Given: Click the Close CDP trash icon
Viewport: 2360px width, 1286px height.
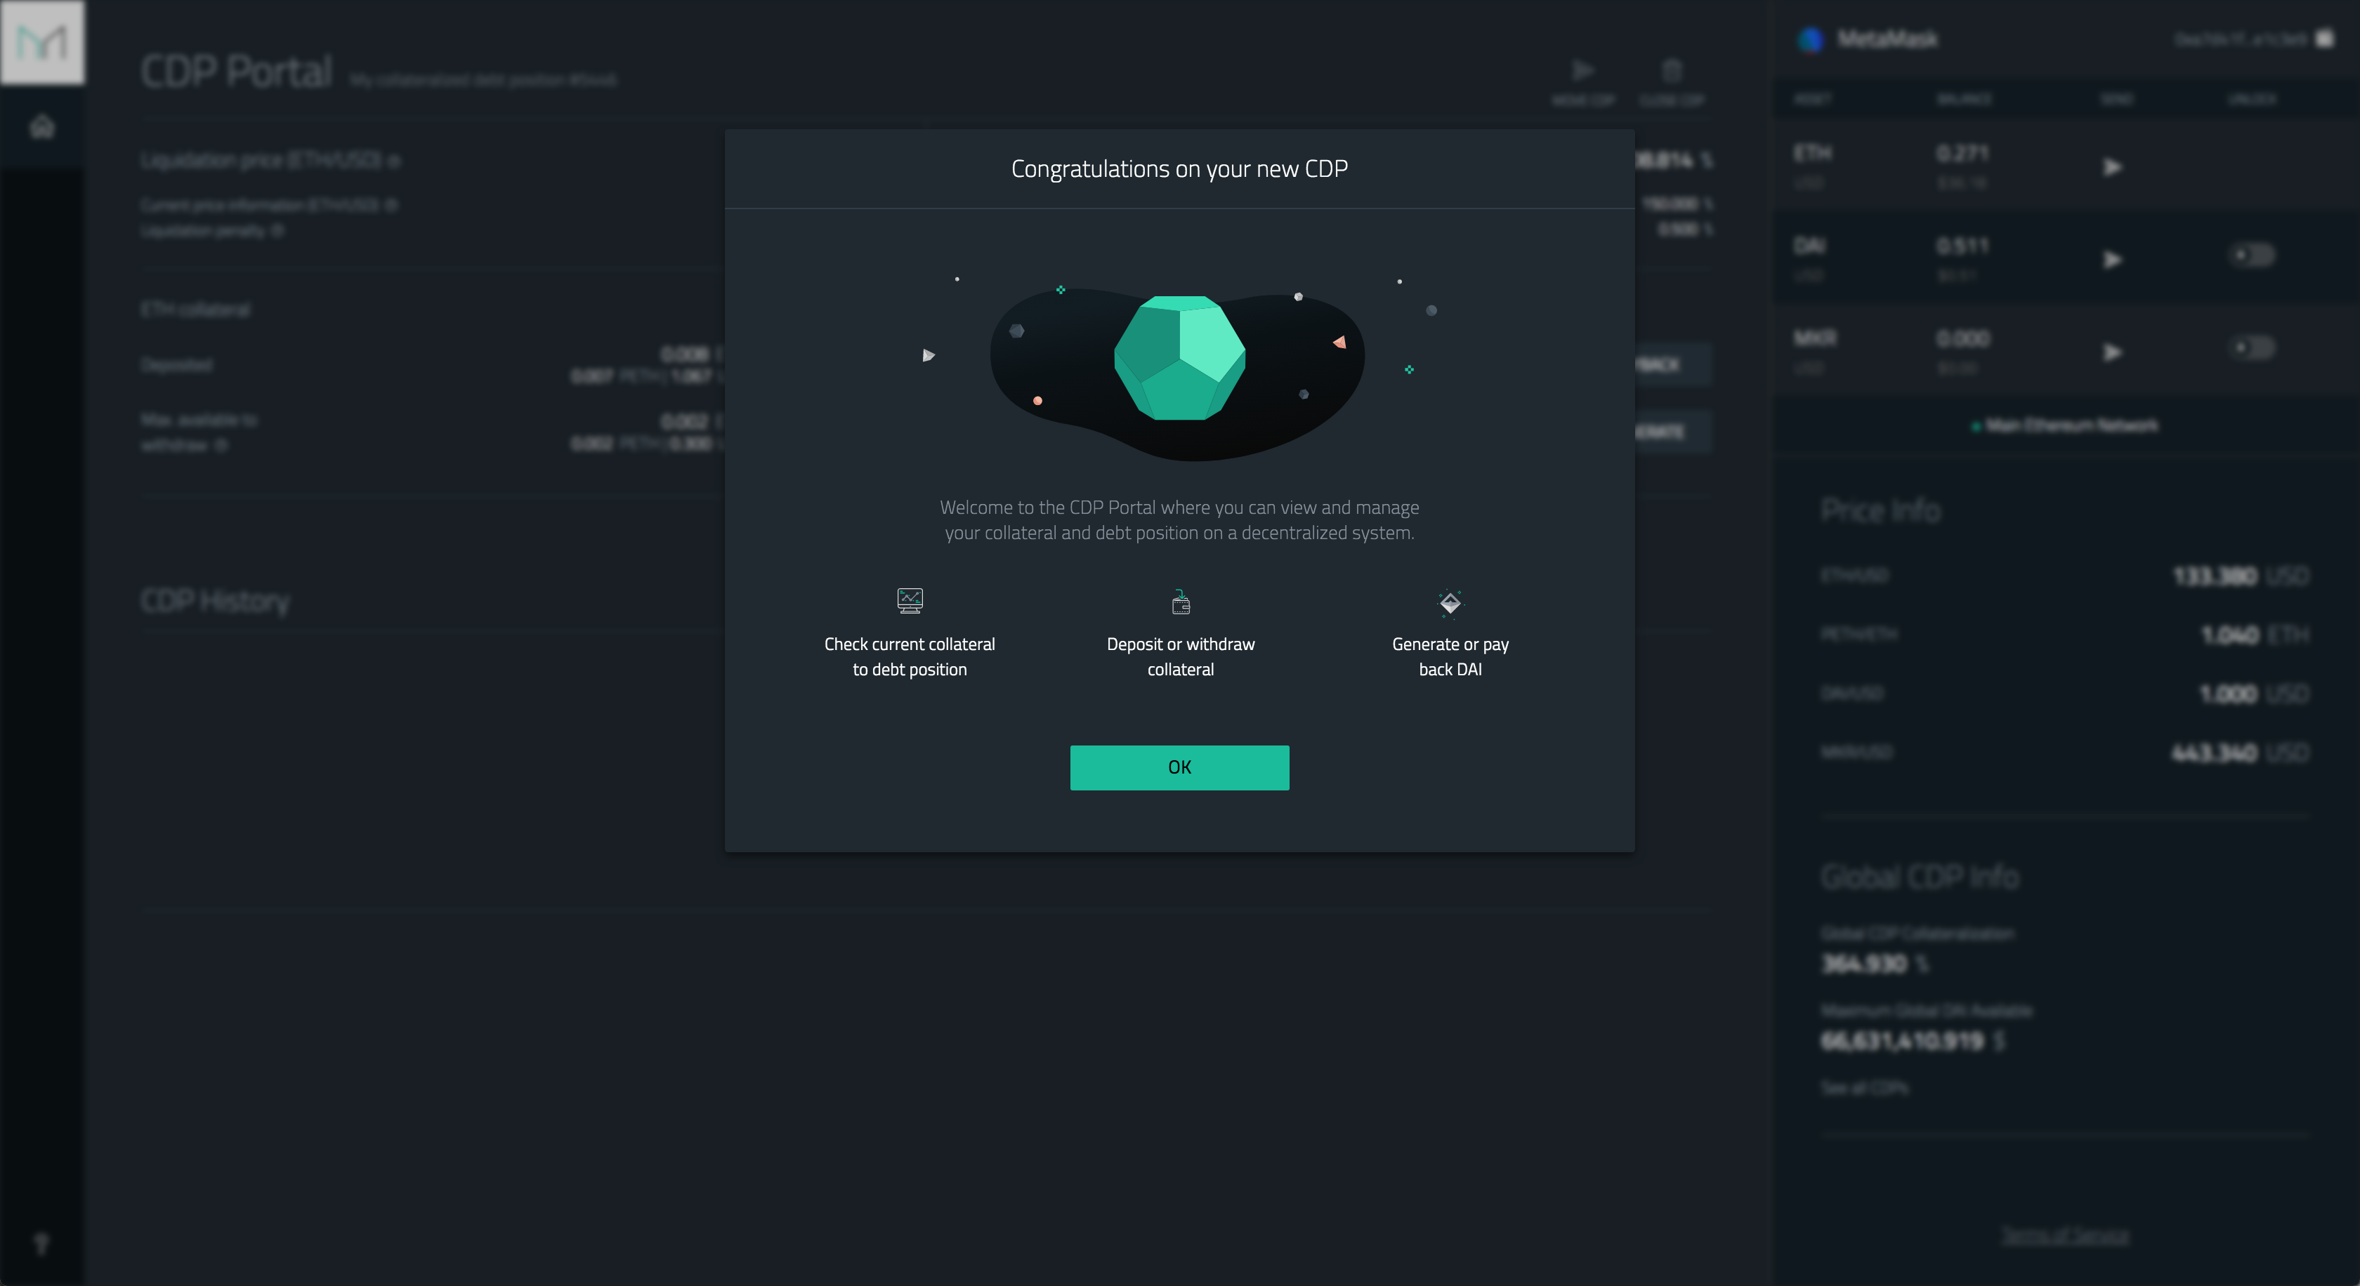Looking at the screenshot, I should point(1671,70).
